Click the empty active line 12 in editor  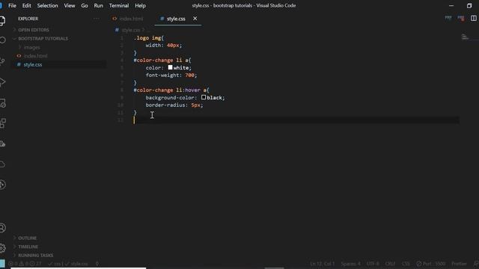pyautogui.click(x=296, y=120)
